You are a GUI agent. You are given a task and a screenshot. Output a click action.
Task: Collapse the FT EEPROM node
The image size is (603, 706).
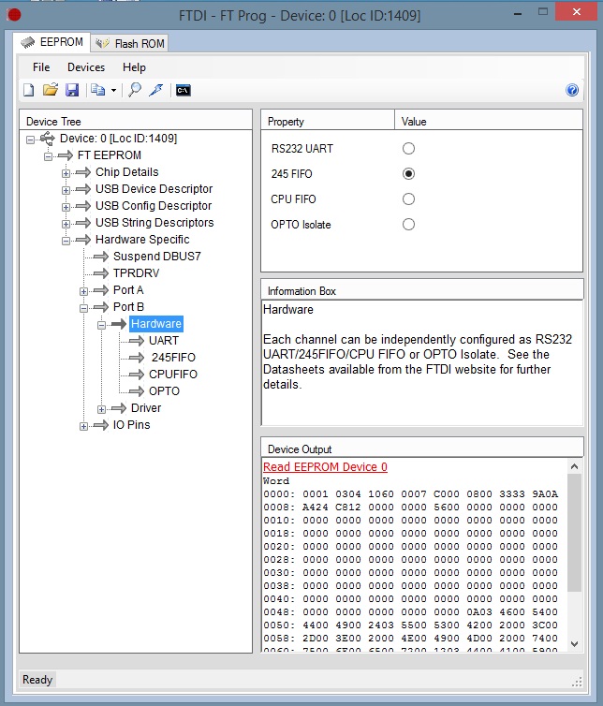point(48,156)
